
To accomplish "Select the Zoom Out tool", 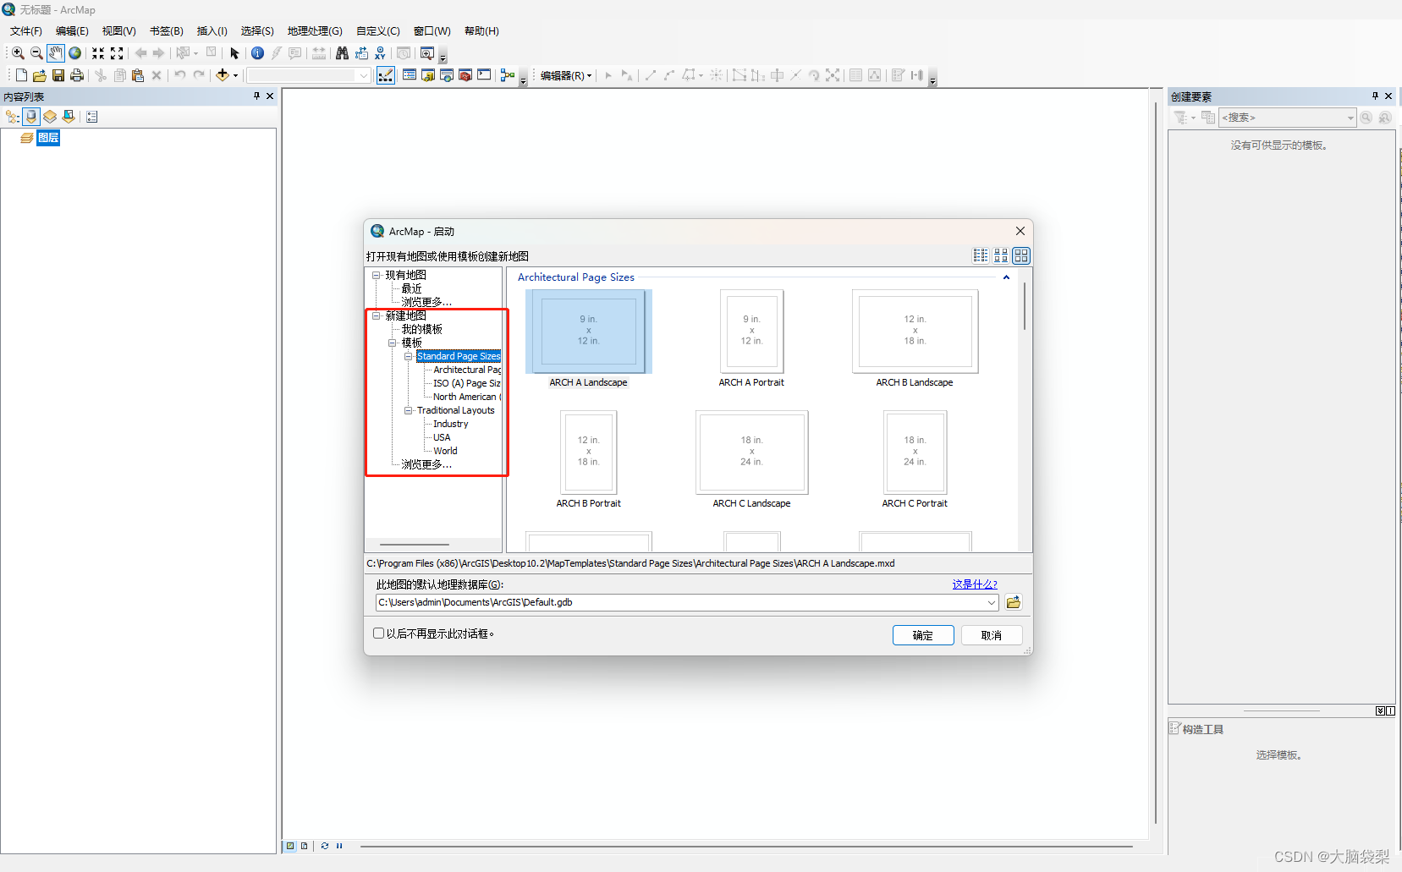I will point(36,53).
